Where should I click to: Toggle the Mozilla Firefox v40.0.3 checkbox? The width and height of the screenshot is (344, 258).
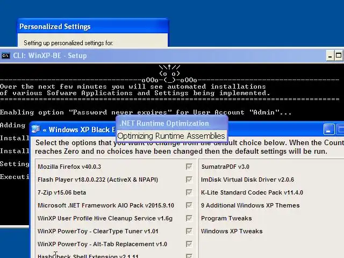pos(189,167)
